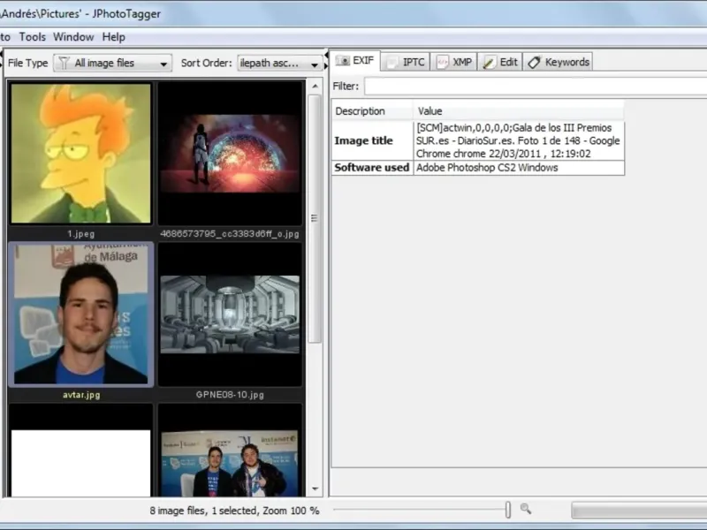This screenshot has width=707, height=530.
Task: Open the File Type dropdown
Action: pyautogui.click(x=112, y=63)
